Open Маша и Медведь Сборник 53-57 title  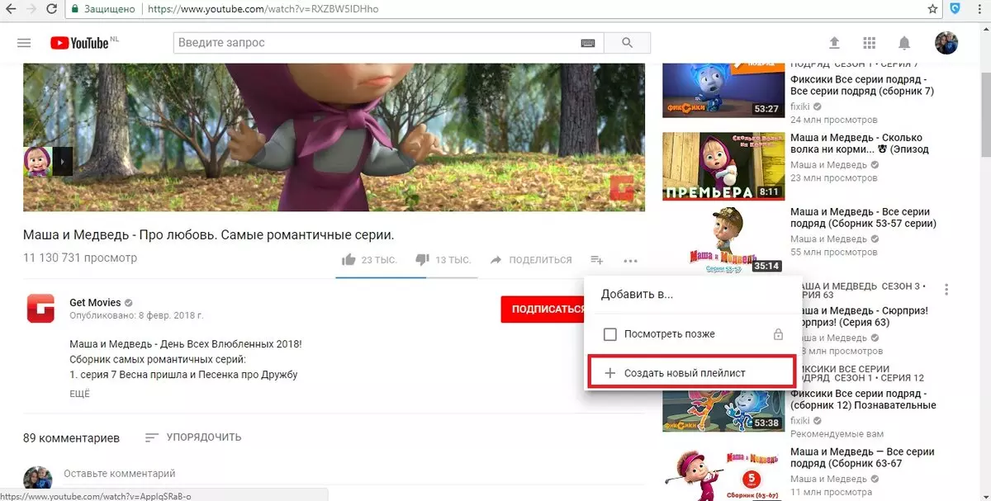(x=863, y=218)
